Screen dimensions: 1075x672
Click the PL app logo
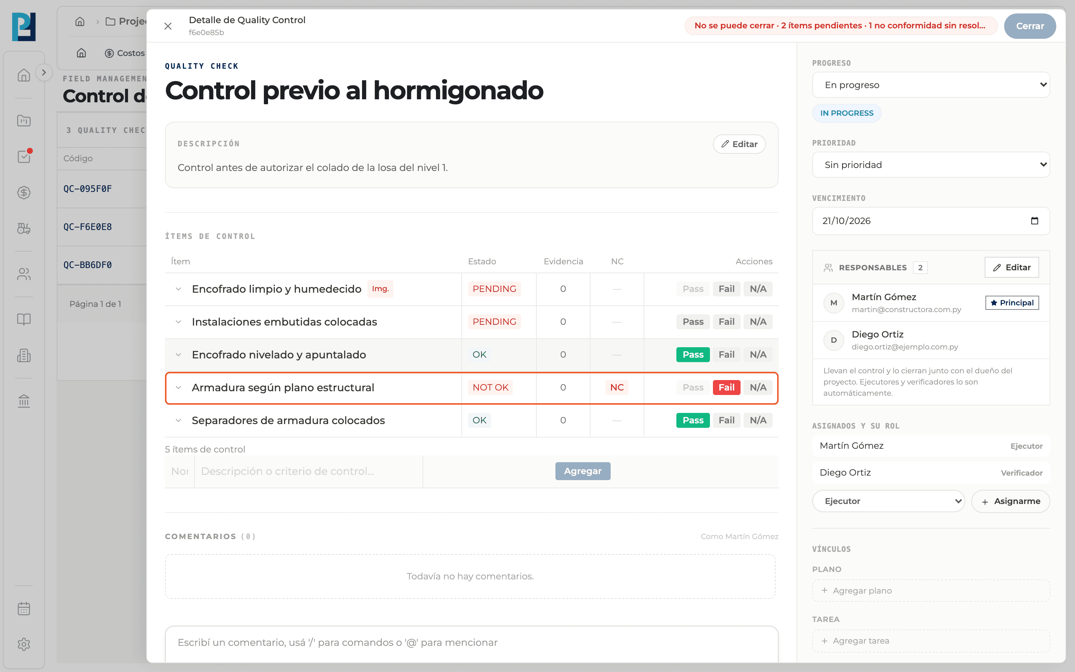[24, 27]
